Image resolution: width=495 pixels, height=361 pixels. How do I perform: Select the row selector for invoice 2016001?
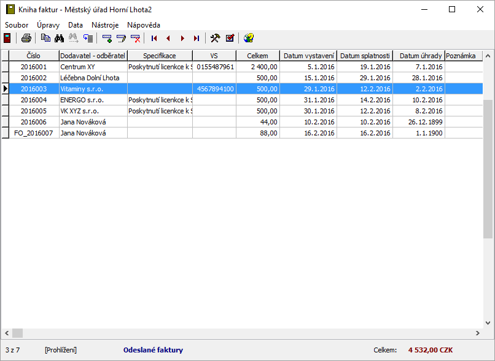(x=5, y=67)
